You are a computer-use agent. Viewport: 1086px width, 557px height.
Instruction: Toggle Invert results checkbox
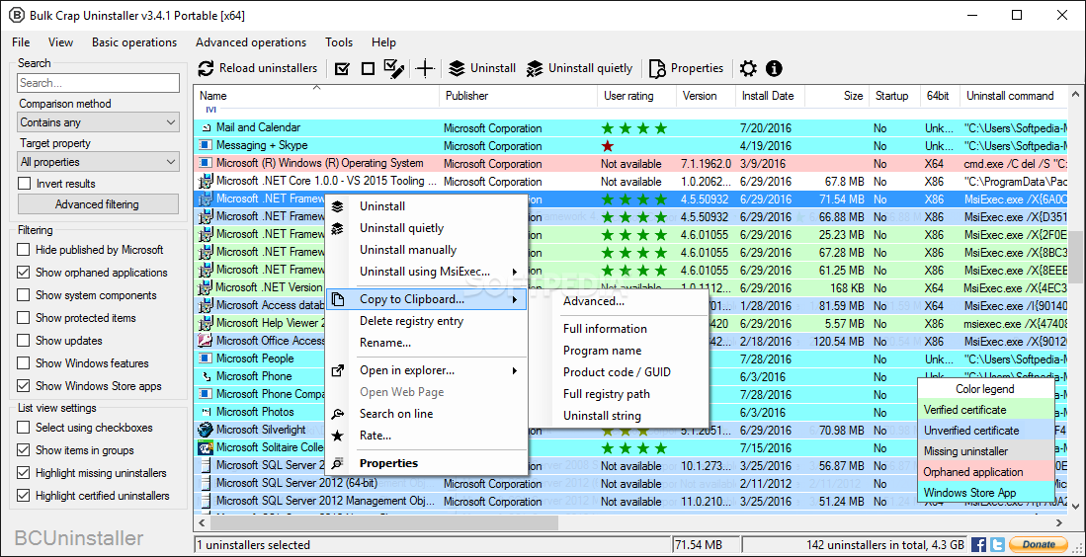click(x=25, y=184)
